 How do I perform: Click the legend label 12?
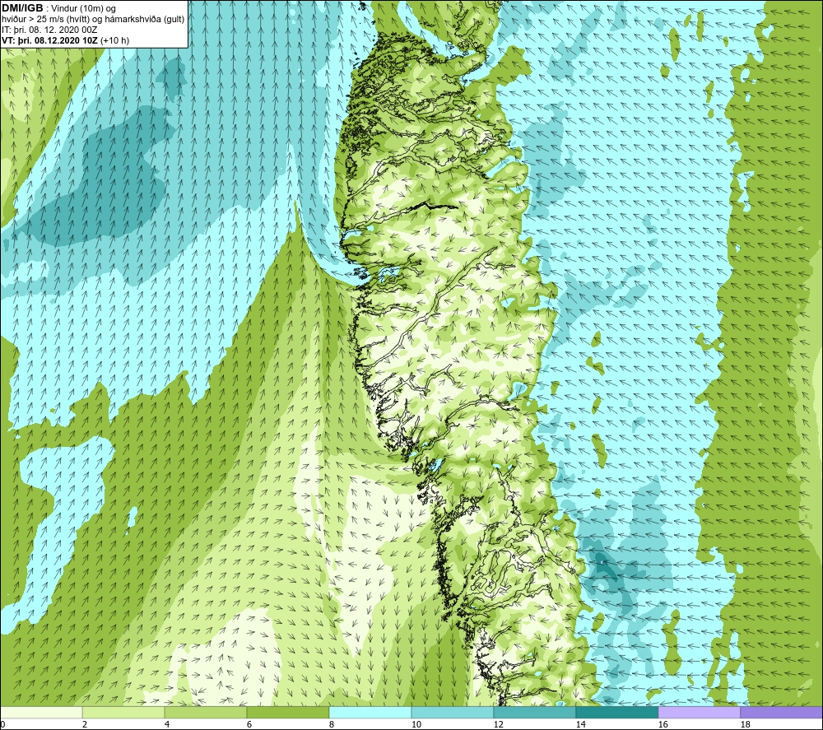(498, 724)
